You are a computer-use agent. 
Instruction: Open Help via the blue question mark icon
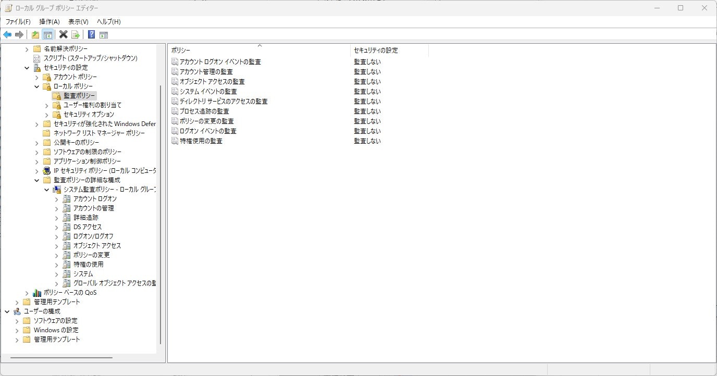[x=91, y=35]
